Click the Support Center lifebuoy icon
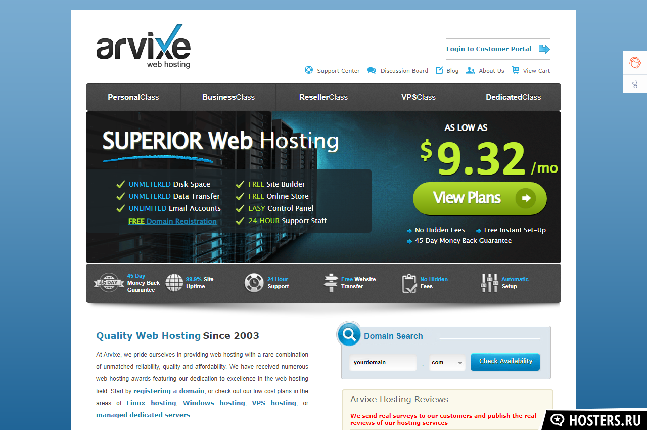 coord(309,70)
